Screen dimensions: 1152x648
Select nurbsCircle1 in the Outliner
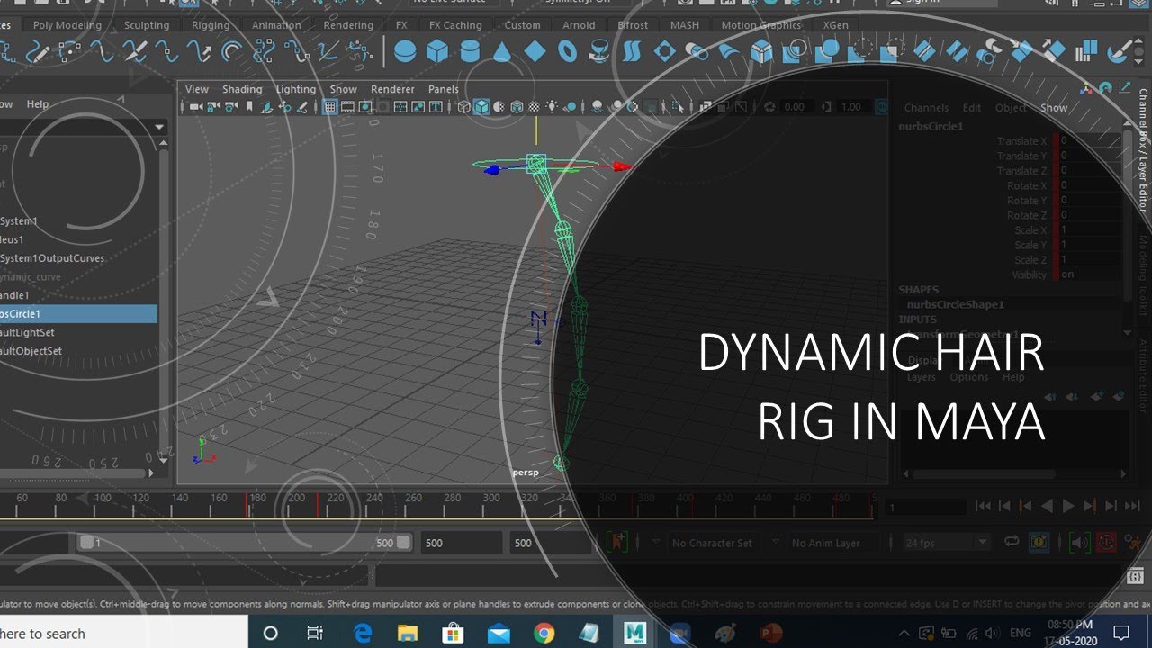coord(78,314)
